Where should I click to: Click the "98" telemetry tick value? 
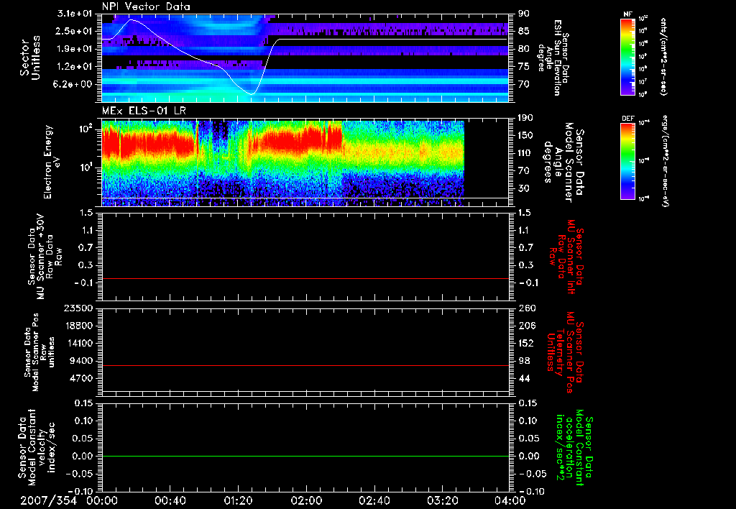[524, 361]
